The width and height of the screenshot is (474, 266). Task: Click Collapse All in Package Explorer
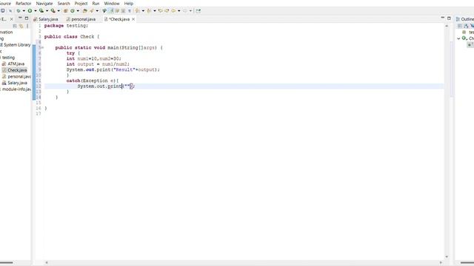15,26
